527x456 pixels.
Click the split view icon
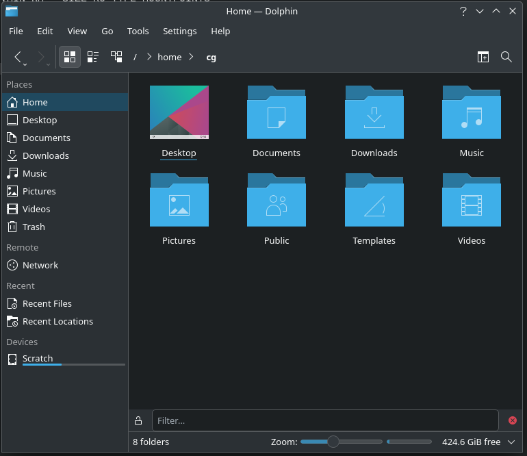pyautogui.click(x=483, y=57)
